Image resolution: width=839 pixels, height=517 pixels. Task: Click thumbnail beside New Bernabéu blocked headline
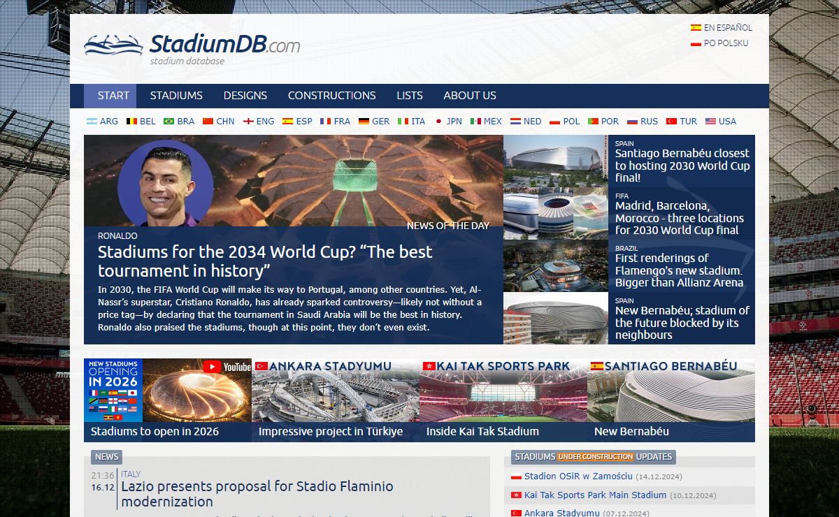click(556, 319)
